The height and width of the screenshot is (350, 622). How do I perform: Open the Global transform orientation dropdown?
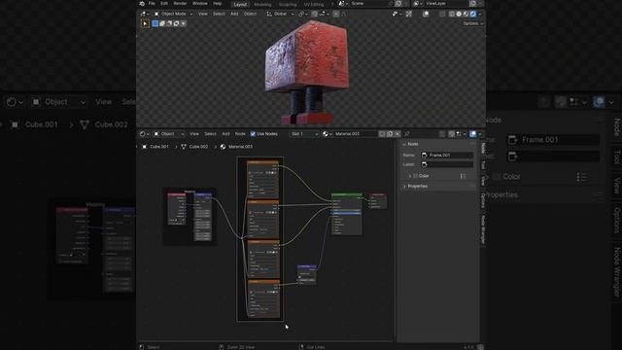click(x=281, y=14)
